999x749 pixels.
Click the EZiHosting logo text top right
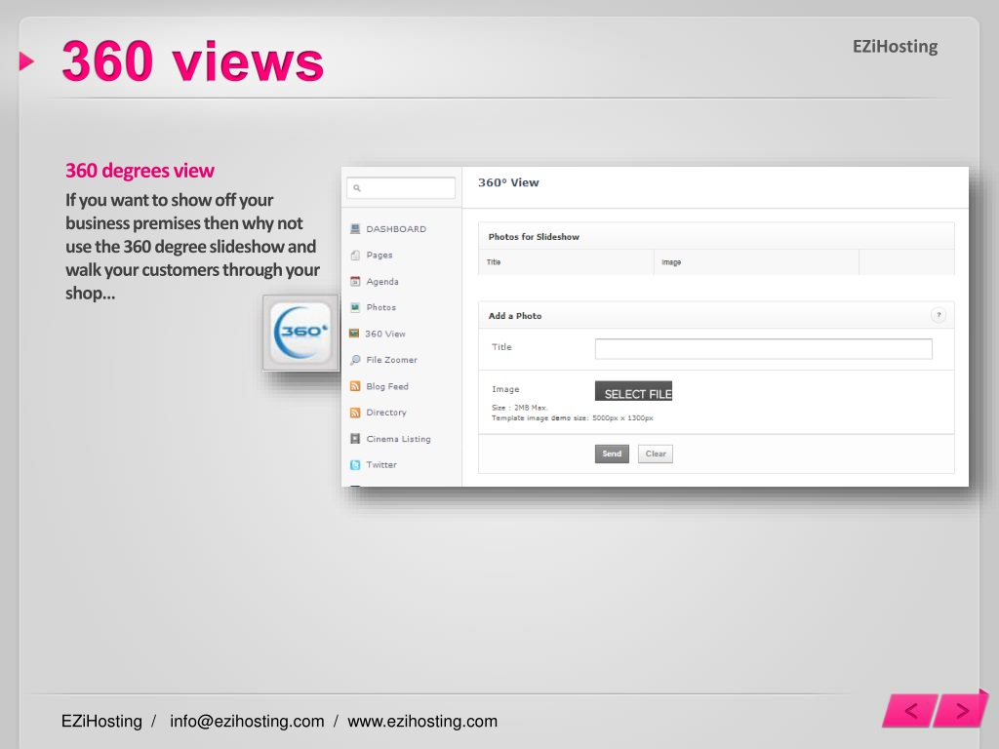click(x=895, y=47)
